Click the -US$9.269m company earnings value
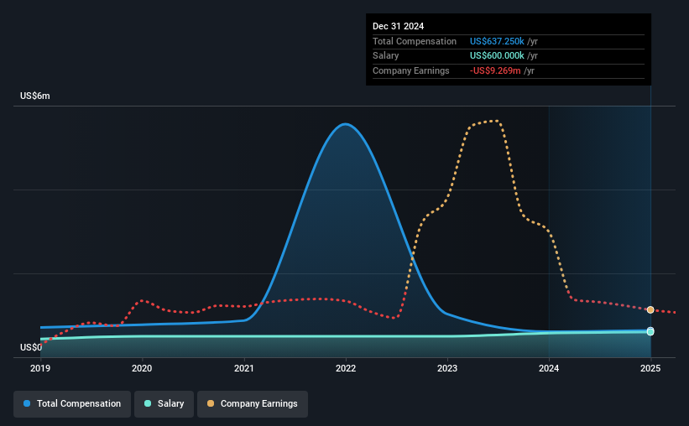 [x=495, y=70]
